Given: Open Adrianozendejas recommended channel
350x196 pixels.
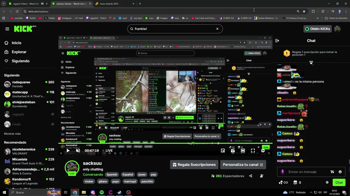Looking at the screenshot, I should tap(29, 171).
